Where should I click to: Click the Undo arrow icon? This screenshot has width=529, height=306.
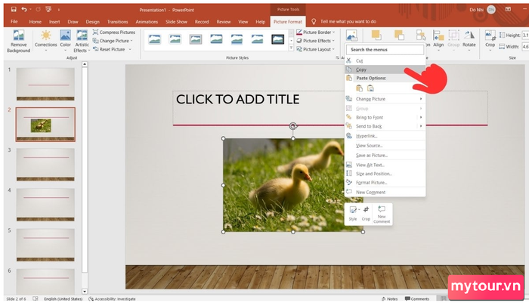[24, 10]
